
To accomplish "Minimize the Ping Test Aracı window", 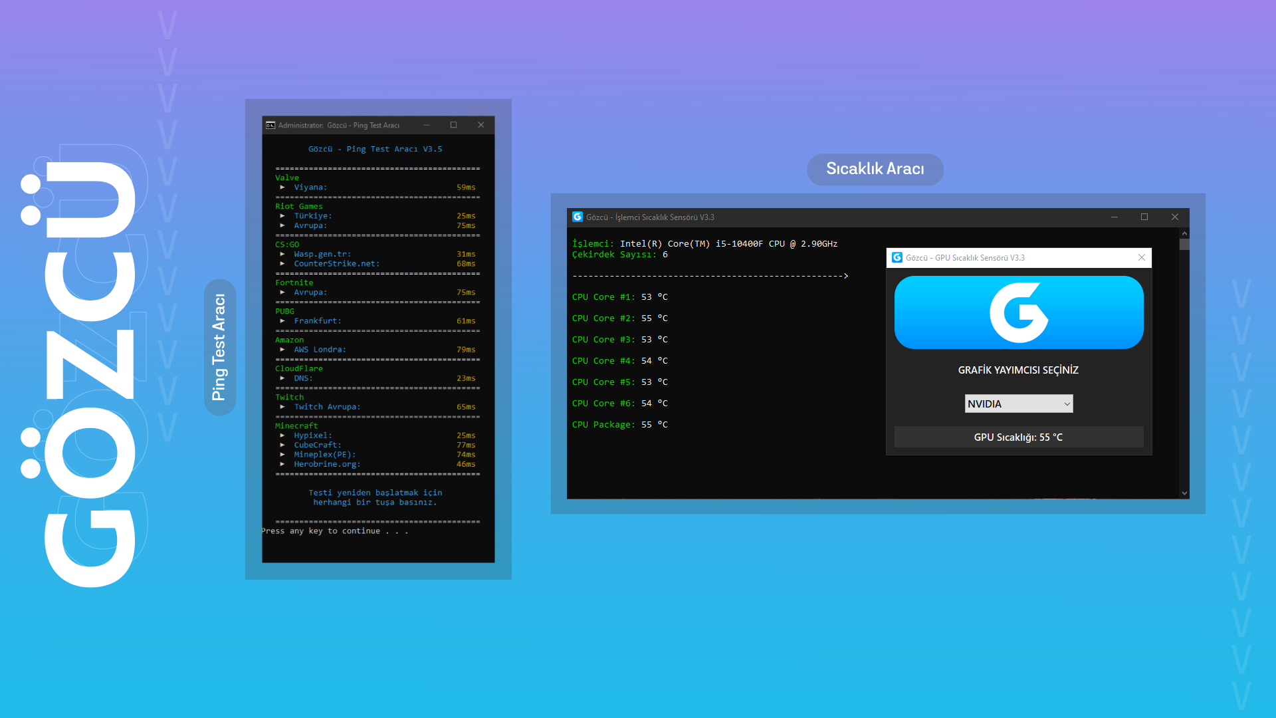I will (427, 125).
